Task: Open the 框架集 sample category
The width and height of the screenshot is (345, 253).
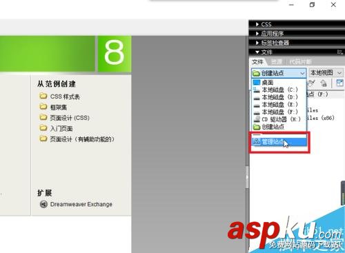Action: pyautogui.click(x=53, y=107)
